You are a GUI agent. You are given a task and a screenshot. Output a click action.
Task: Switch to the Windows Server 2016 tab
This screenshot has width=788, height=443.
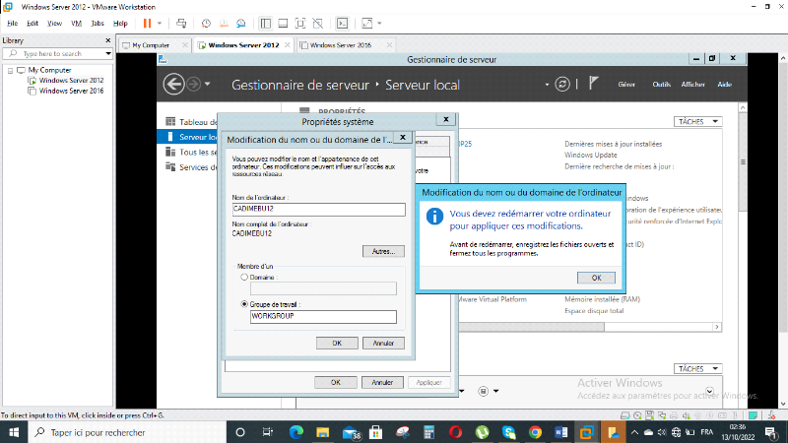(334, 44)
